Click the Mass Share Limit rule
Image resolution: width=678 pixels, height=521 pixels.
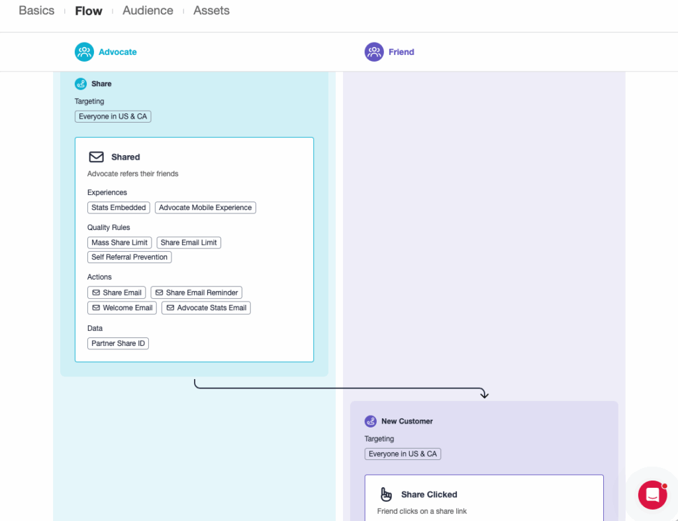119,243
